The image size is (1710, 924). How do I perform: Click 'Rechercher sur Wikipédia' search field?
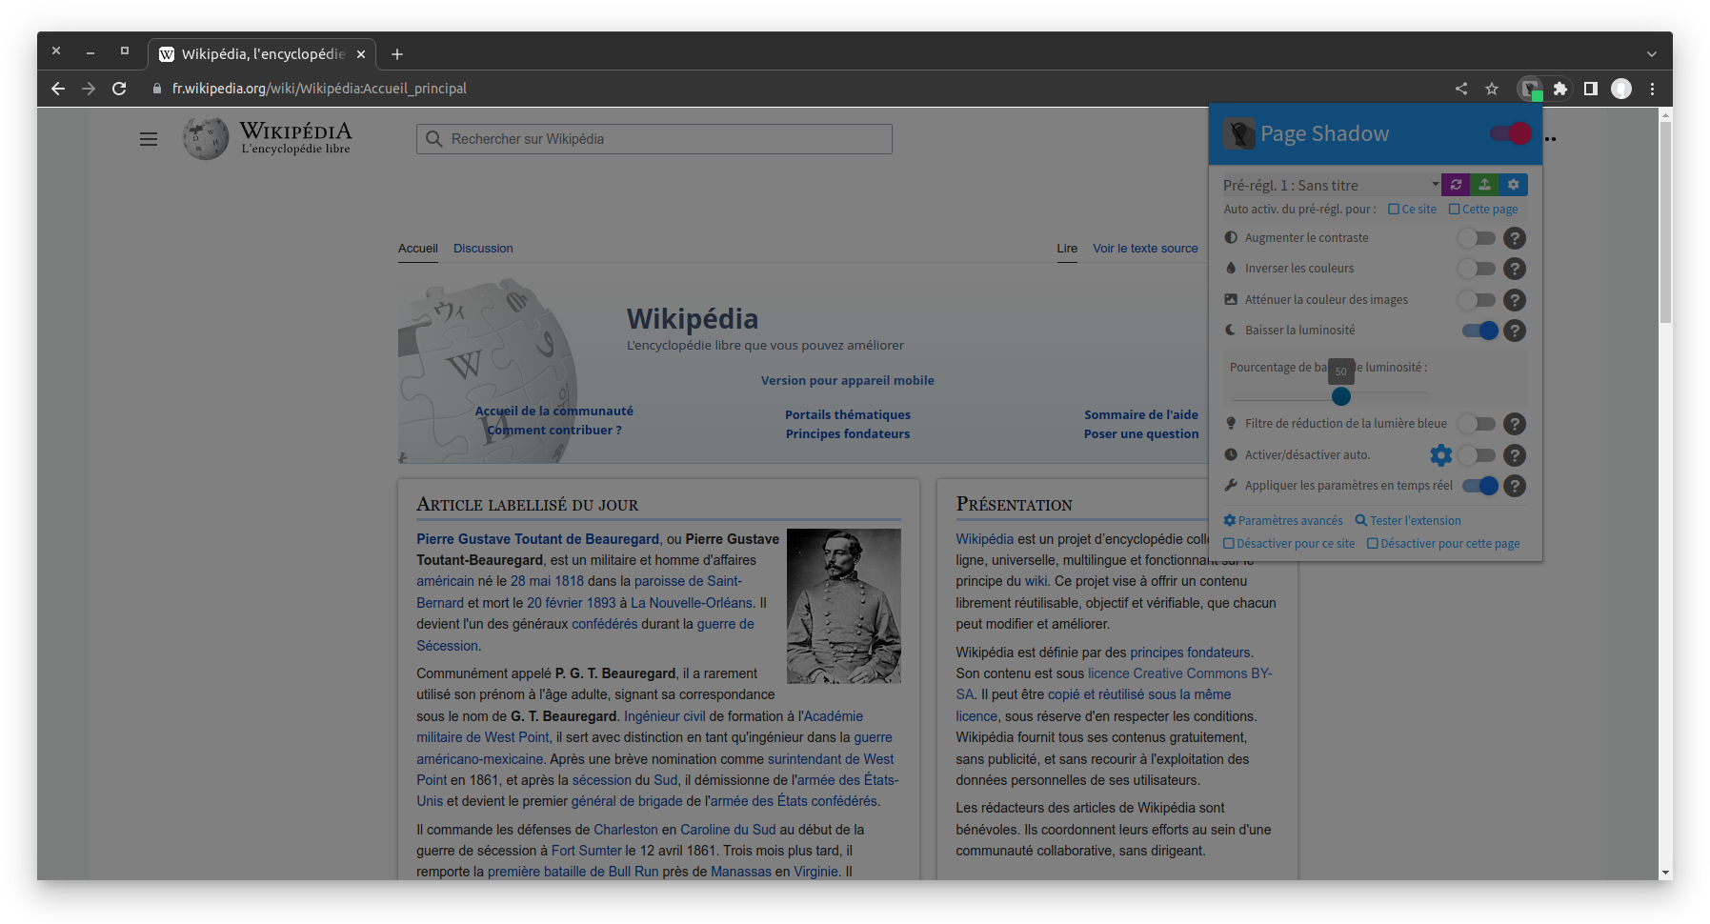click(654, 139)
